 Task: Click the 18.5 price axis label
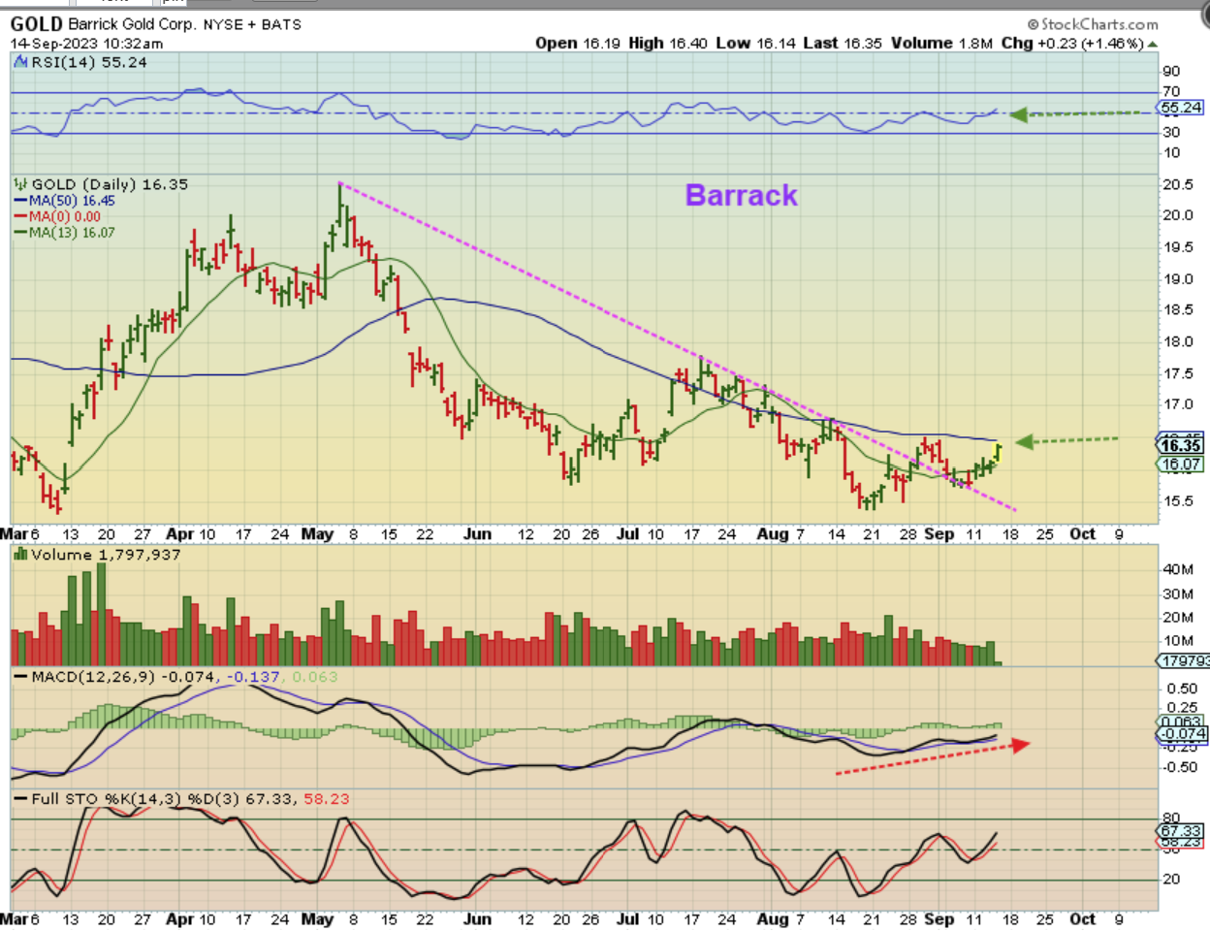pos(1178,310)
